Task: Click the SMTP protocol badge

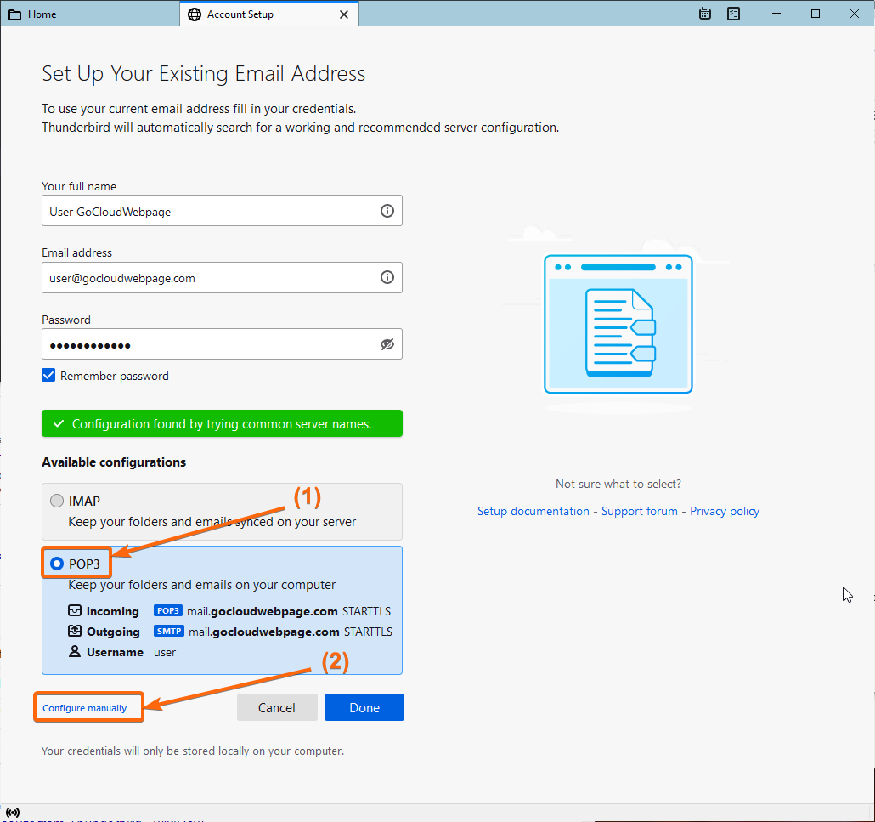Action: pyautogui.click(x=168, y=632)
